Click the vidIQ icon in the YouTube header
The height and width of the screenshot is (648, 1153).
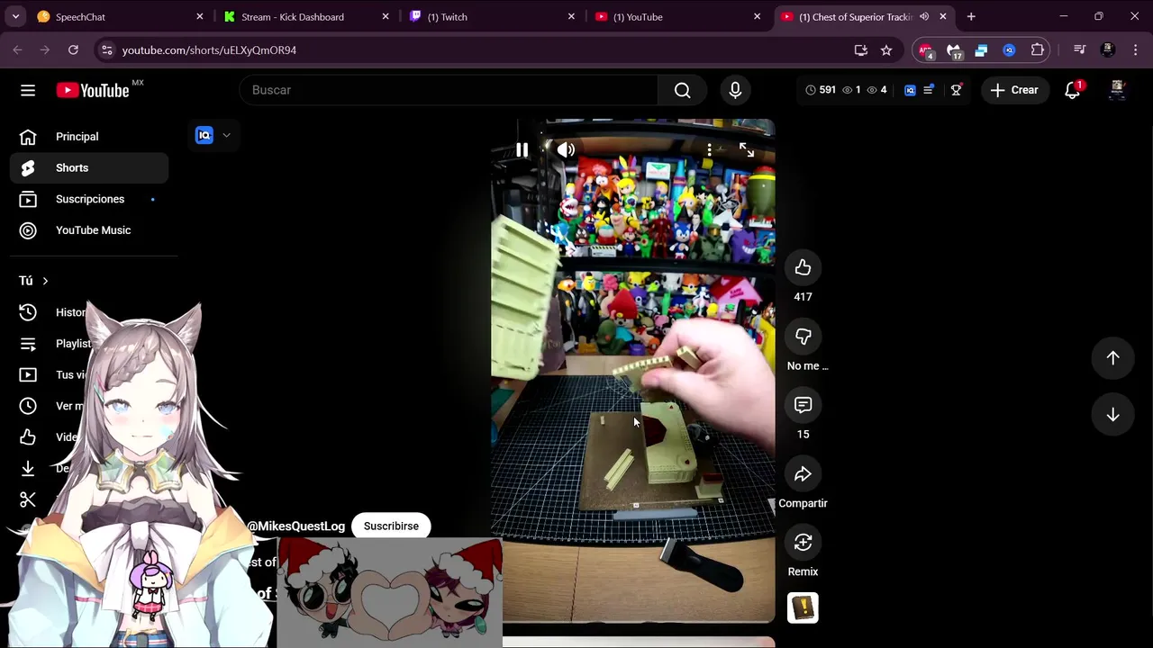910,90
